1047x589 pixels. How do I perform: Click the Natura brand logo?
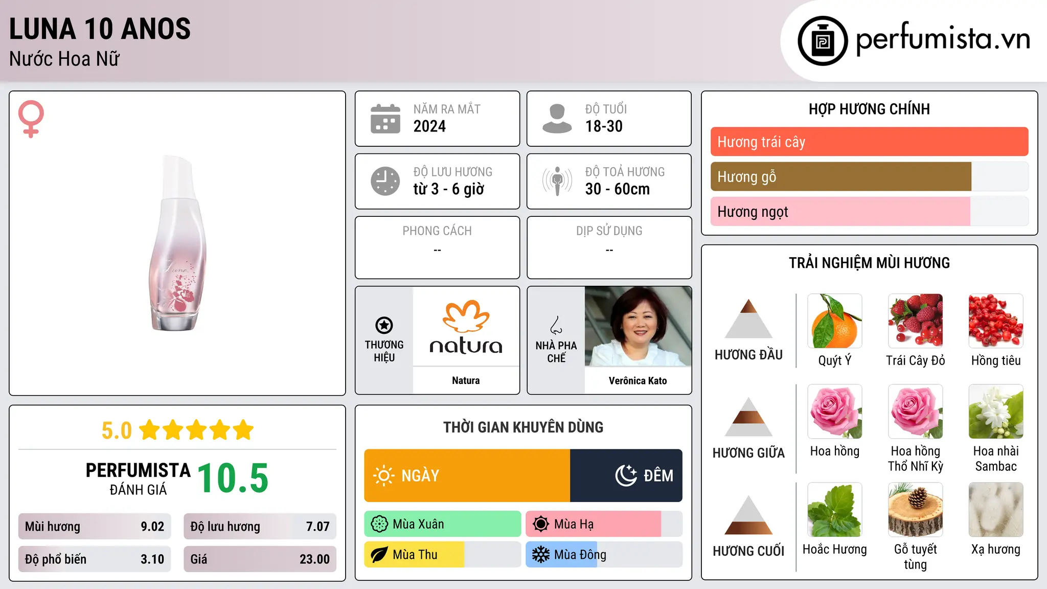tap(466, 327)
